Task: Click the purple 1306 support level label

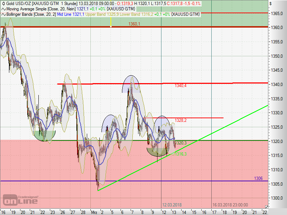Action: (x=258, y=178)
